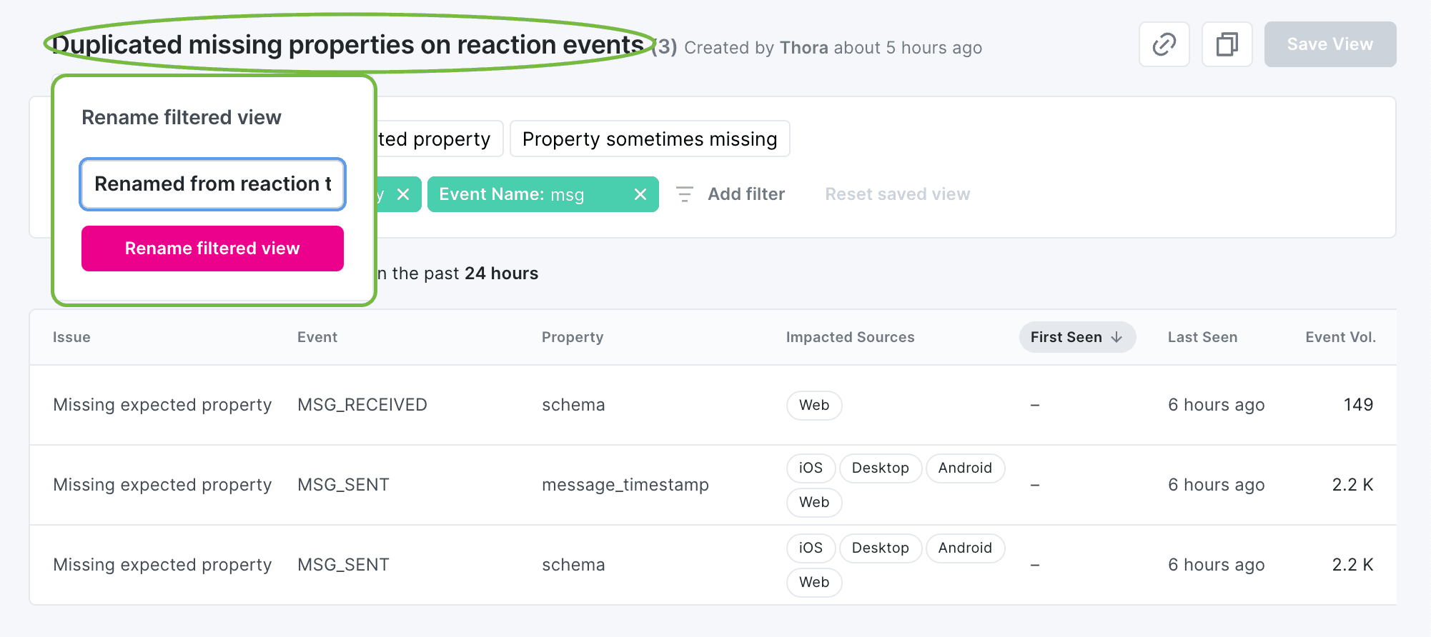Select the Property sometimes missing filter tab
This screenshot has height=637, width=1431.
click(x=649, y=139)
